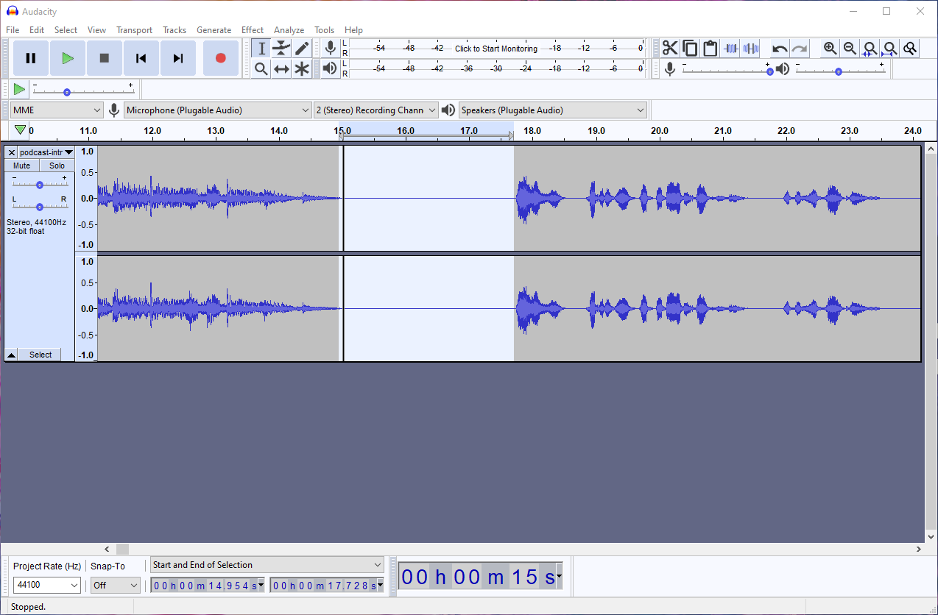Click the Pause transport button

[31, 58]
